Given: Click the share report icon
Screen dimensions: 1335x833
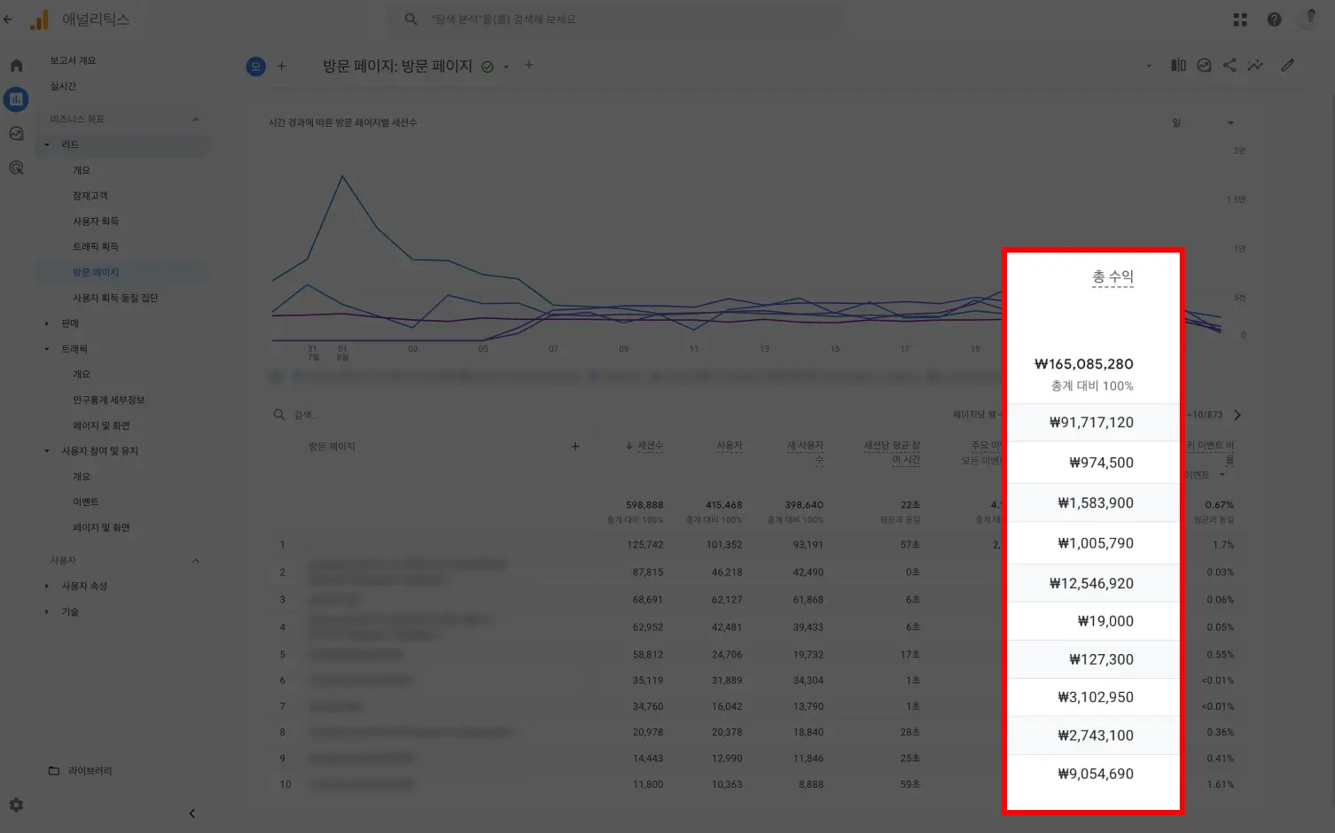Looking at the screenshot, I should click(1230, 66).
